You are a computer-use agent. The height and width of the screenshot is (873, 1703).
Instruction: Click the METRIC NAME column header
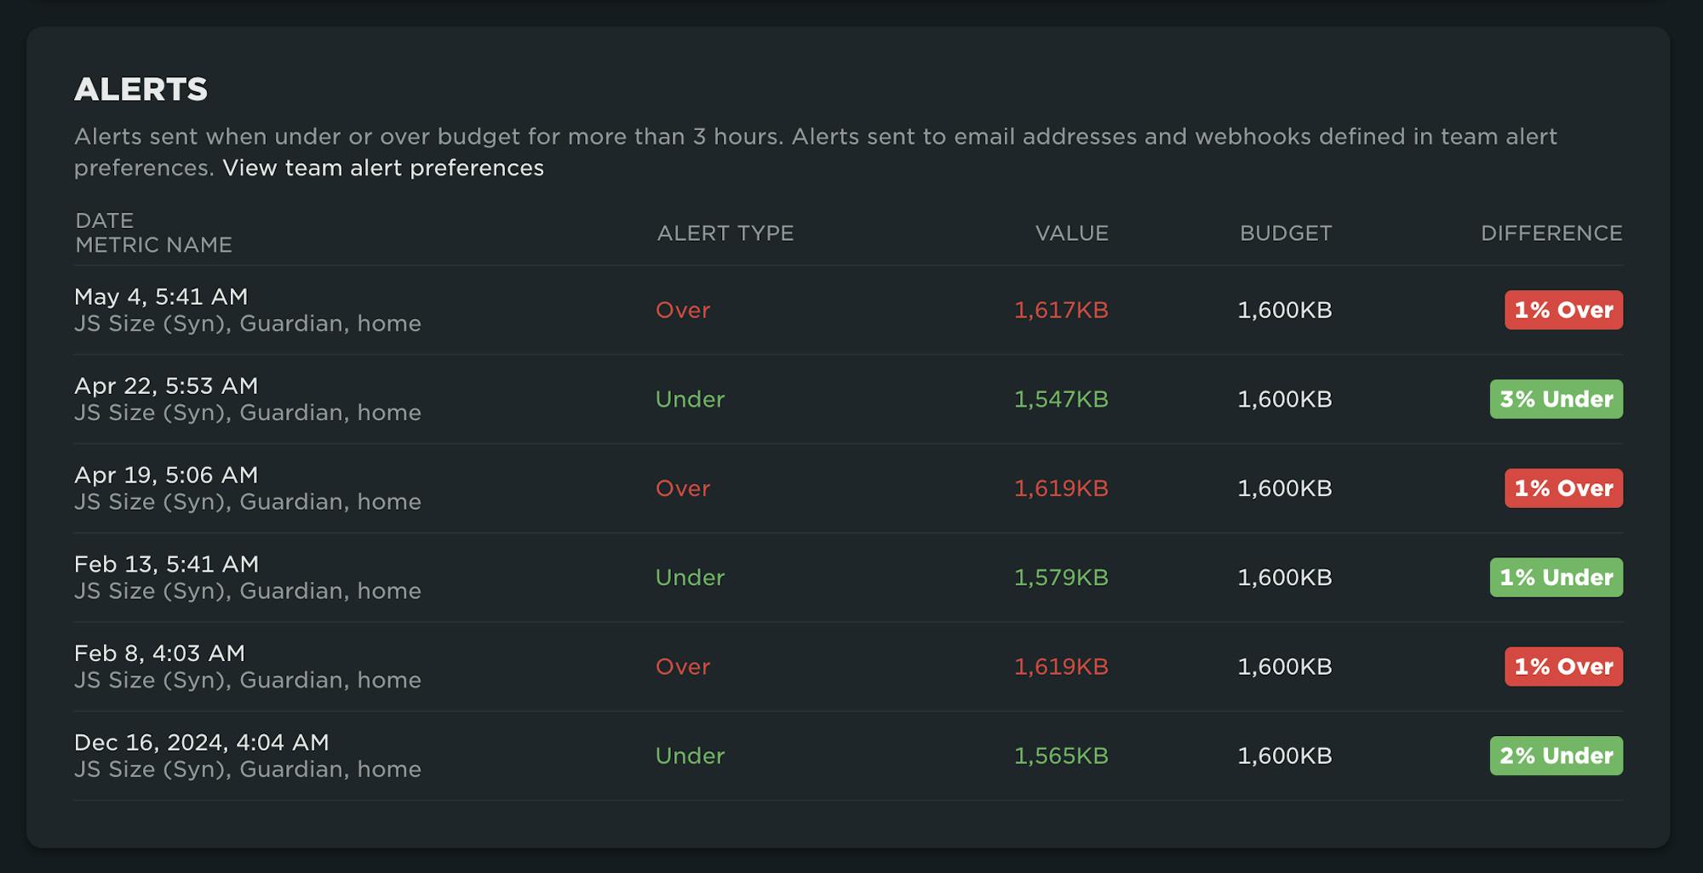(x=153, y=245)
